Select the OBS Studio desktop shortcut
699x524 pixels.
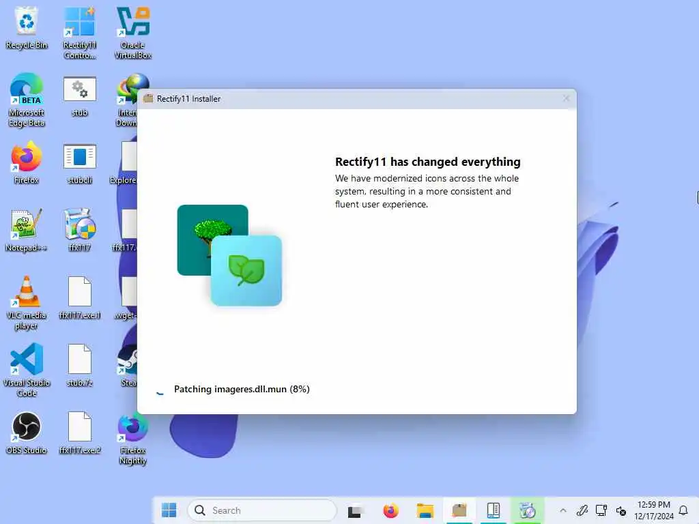(27, 433)
